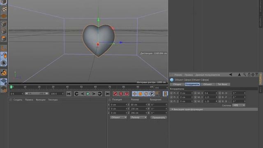Play the animation forwards
Viewport: 263px width, 148px height.
[88, 94]
